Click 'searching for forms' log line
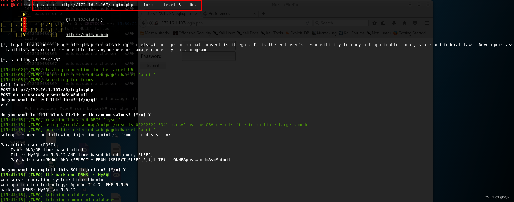 [47, 80]
